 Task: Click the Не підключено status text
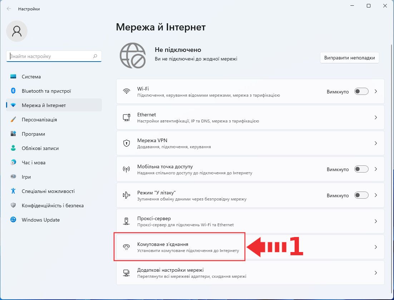[x=178, y=50]
